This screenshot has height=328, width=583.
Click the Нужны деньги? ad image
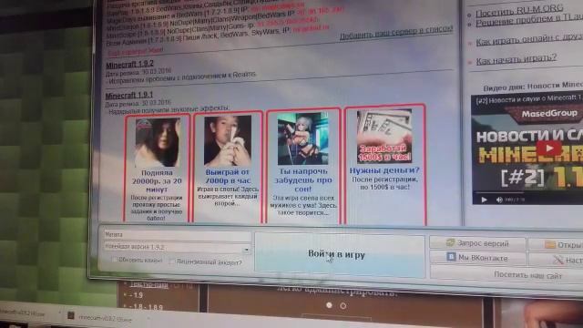point(384,137)
